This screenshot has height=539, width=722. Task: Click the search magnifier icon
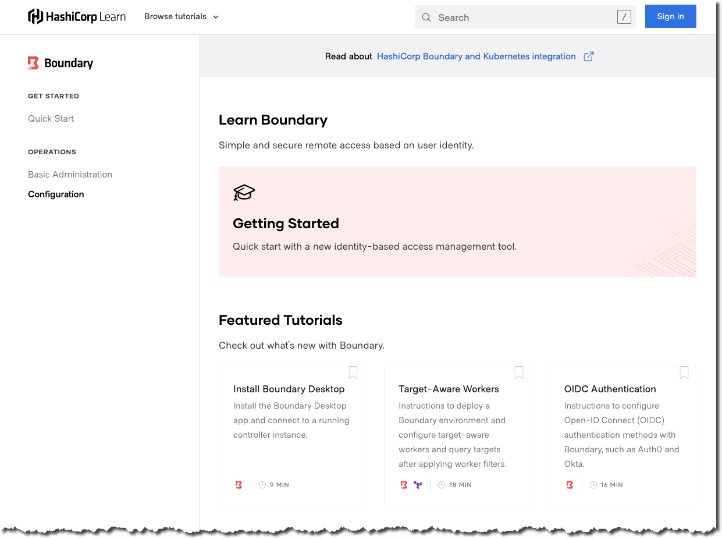[x=426, y=17]
